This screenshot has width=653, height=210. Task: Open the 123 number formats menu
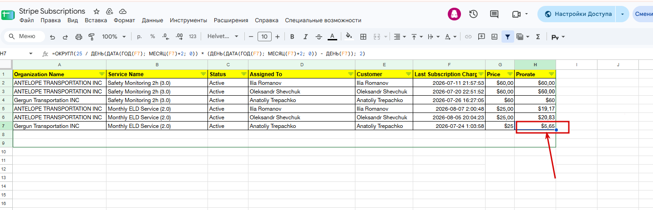[x=192, y=37]
